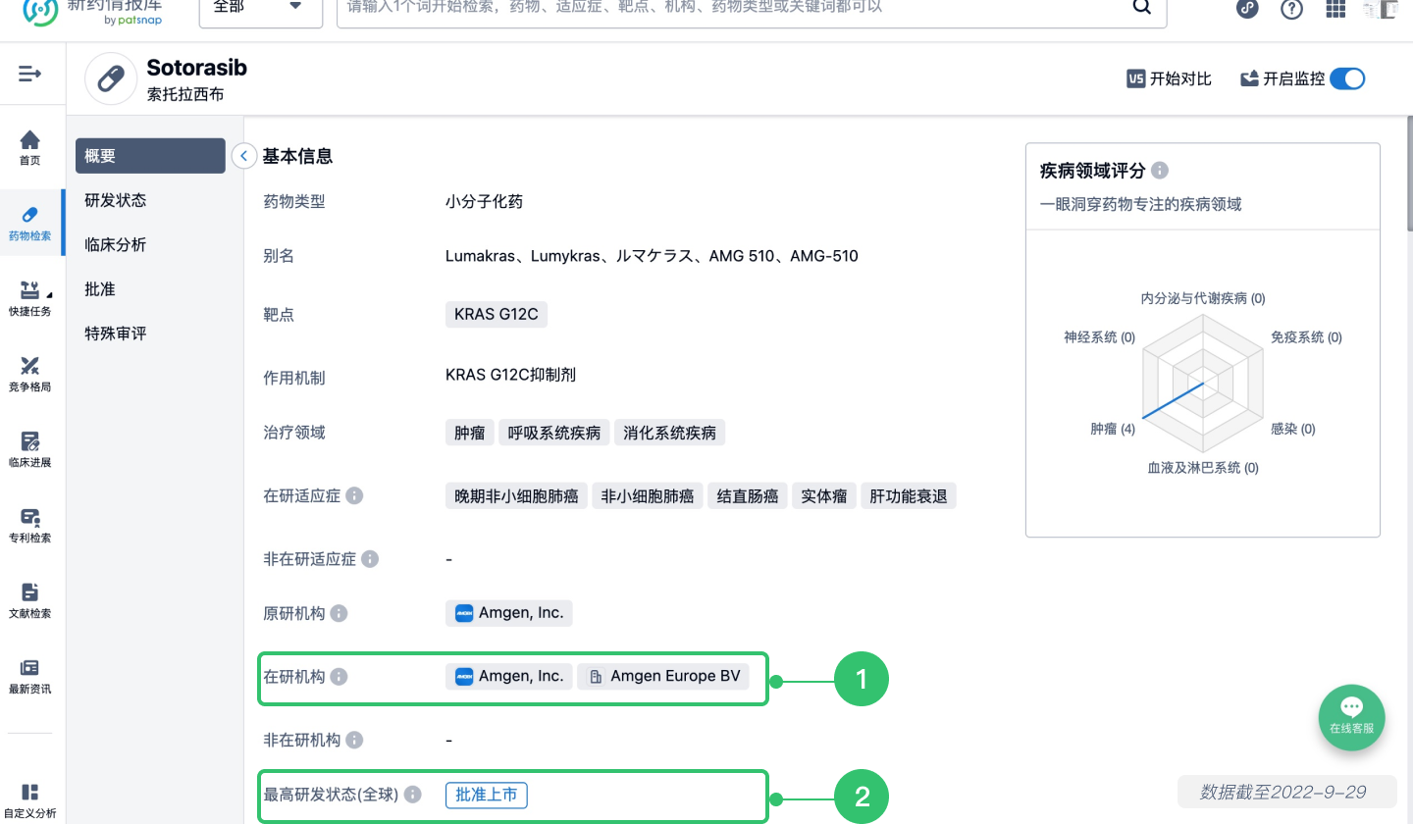
Task: Show info for 疾病领域评分
Action: [x=1160, y=171]
